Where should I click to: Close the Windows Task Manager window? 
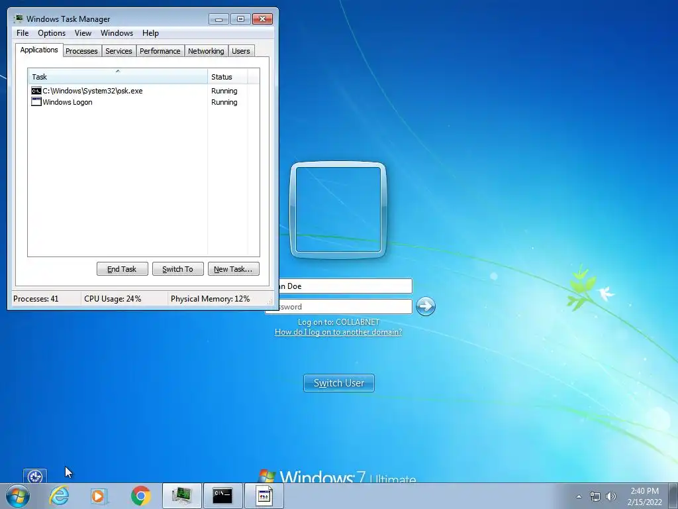(x=262, y=19)
